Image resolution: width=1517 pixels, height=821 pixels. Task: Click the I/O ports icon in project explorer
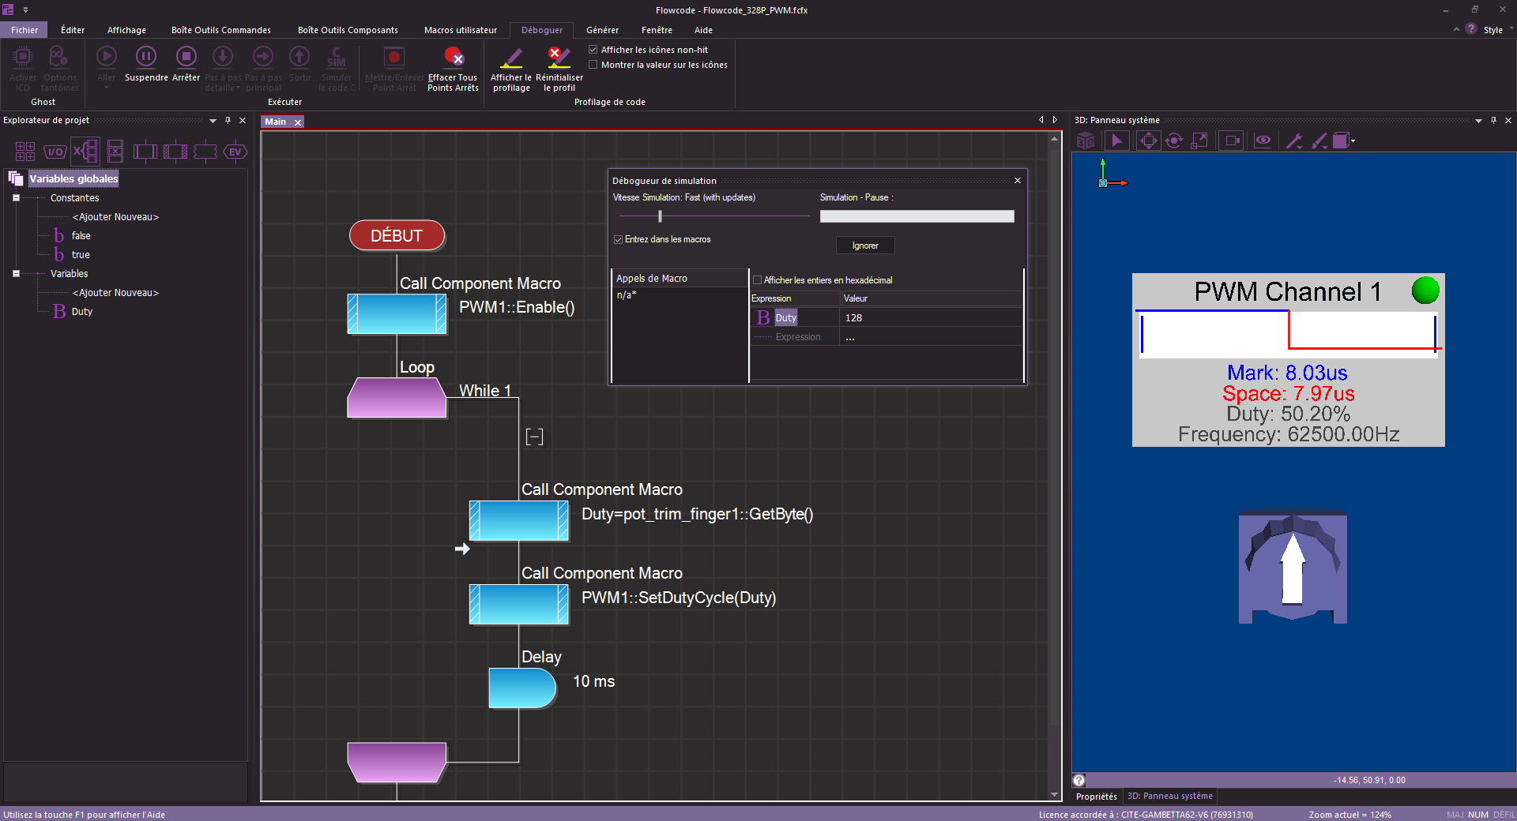tap(55, 152)
